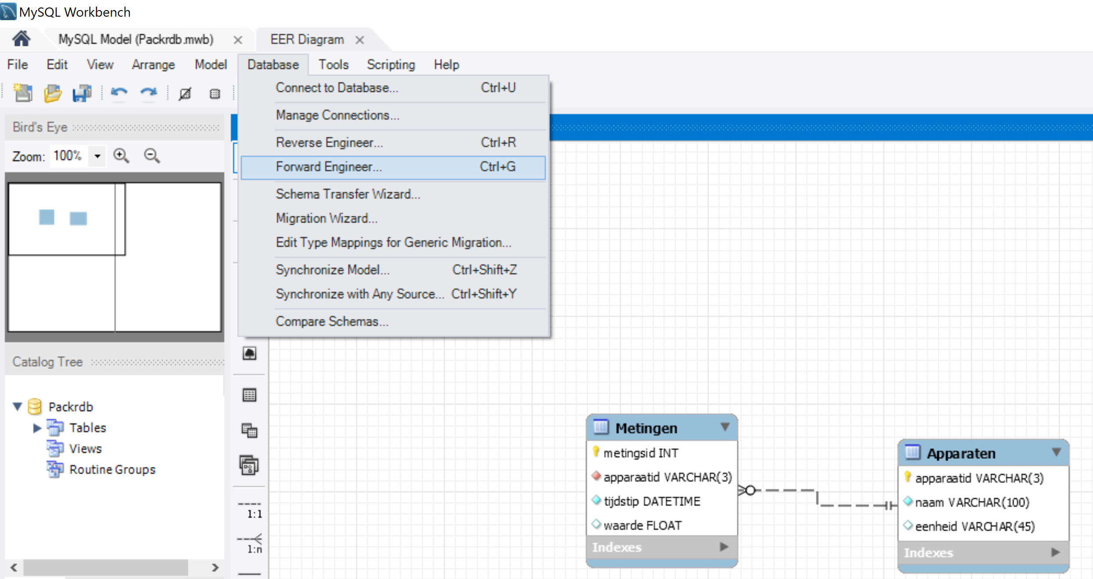Select metingsid INT primary key column

point(662,453)
